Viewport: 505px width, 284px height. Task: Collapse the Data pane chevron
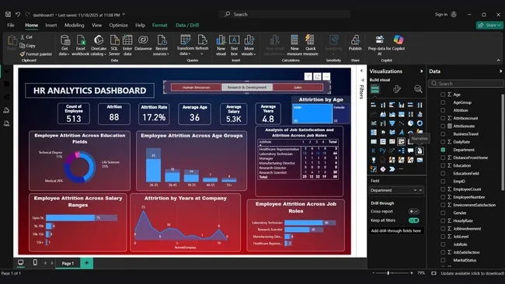pyautogui.click(x=500, y=71)
